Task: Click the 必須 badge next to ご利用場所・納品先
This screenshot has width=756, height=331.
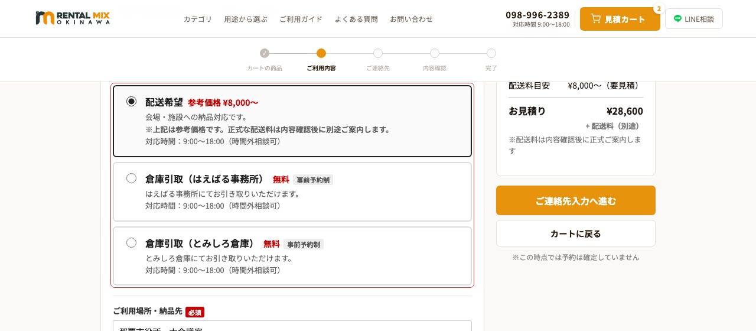Action: coord(195,312)
